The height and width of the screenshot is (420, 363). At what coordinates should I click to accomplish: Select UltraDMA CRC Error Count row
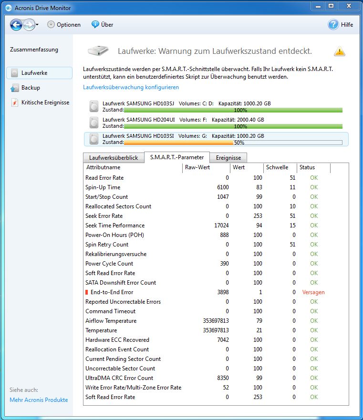pos(216,378)
